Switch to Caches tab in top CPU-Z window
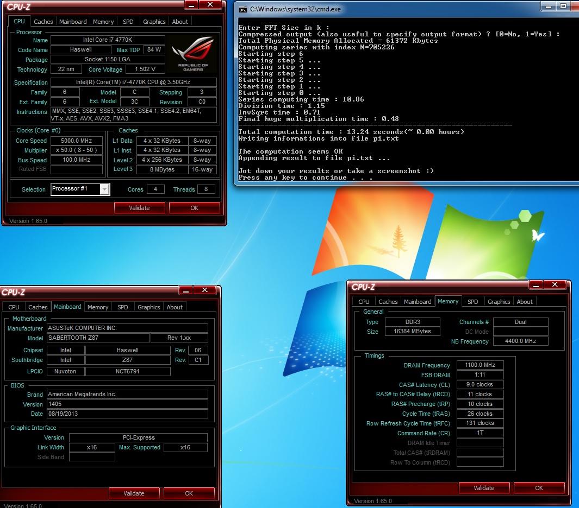579x508 pixels. coord(43,22)
